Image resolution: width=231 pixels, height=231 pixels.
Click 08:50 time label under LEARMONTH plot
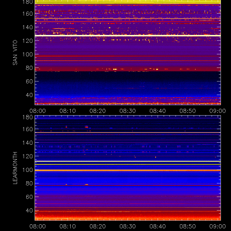point(188,226)
